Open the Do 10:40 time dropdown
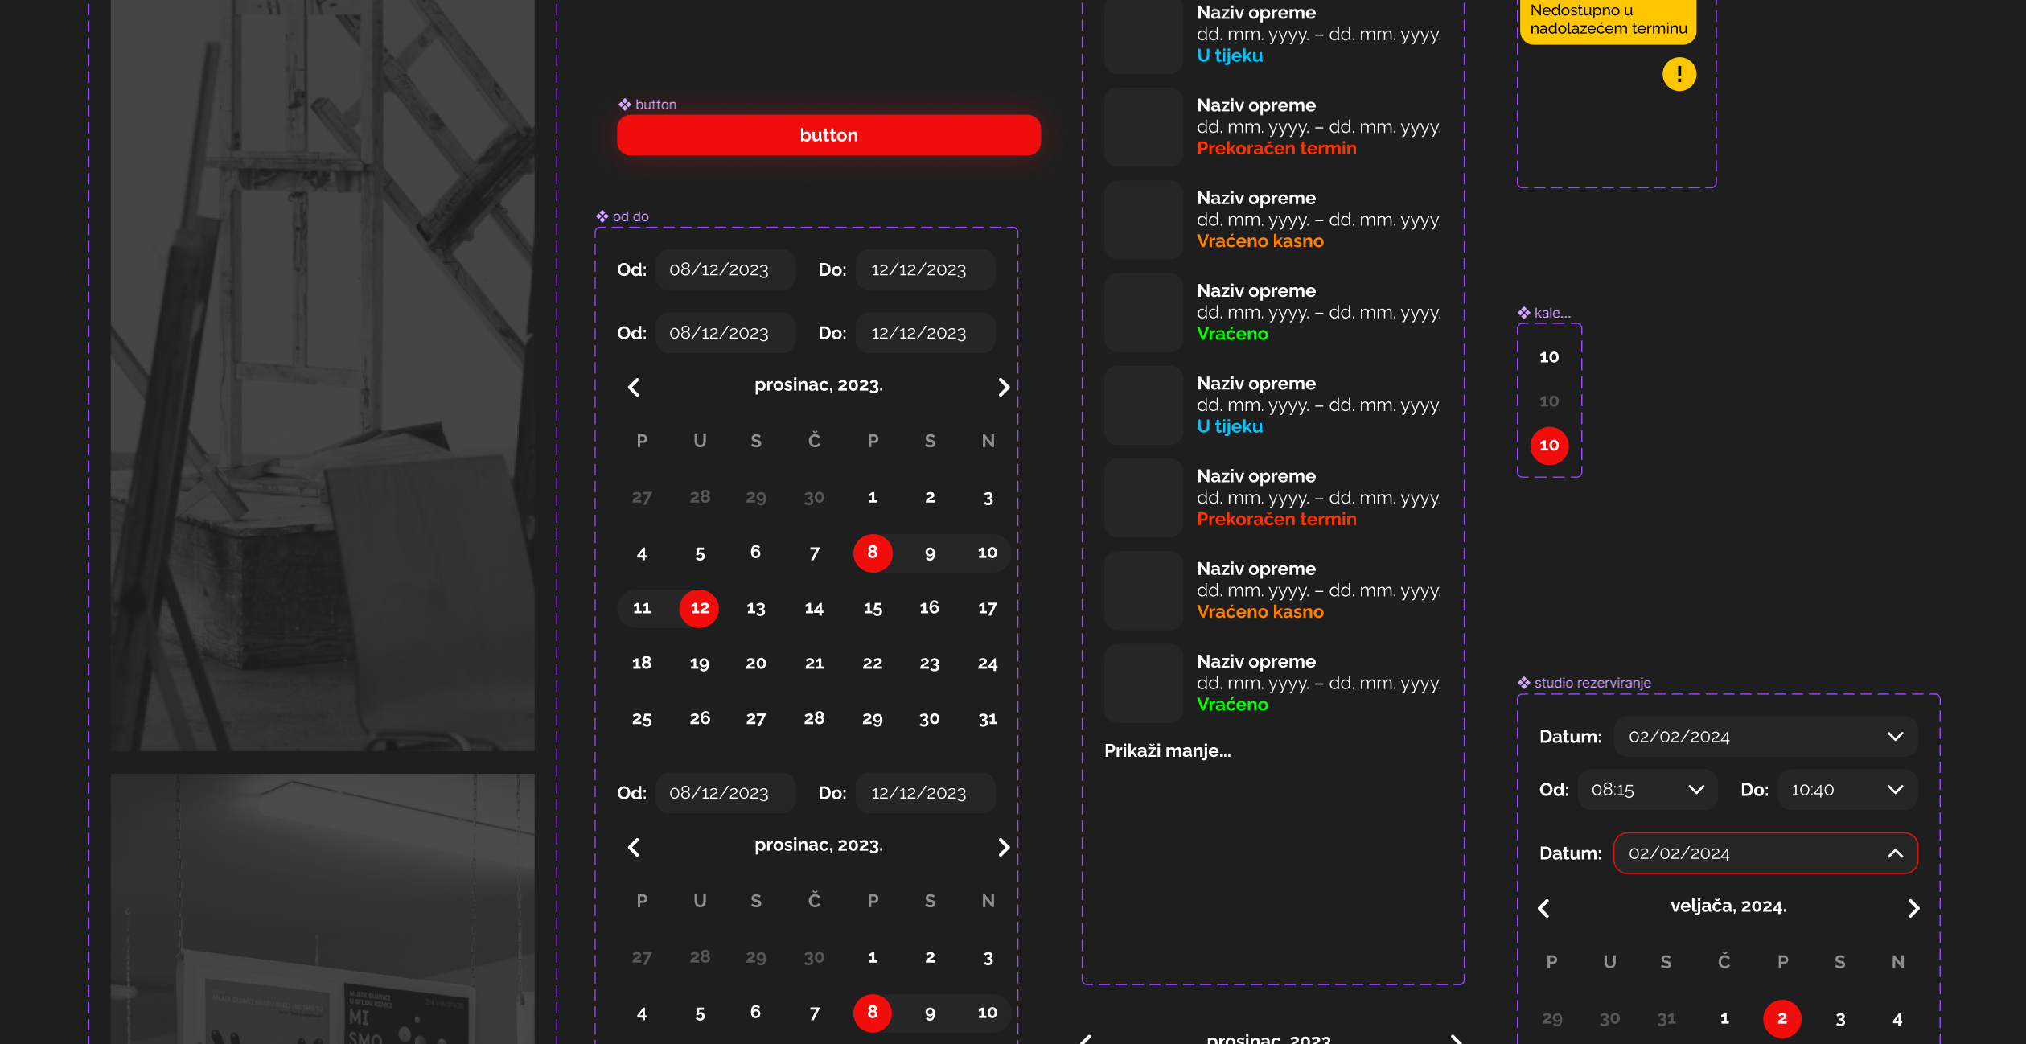This screenshot has height=1044, width=2026. pyautogui.click(x=1894, y=790)
